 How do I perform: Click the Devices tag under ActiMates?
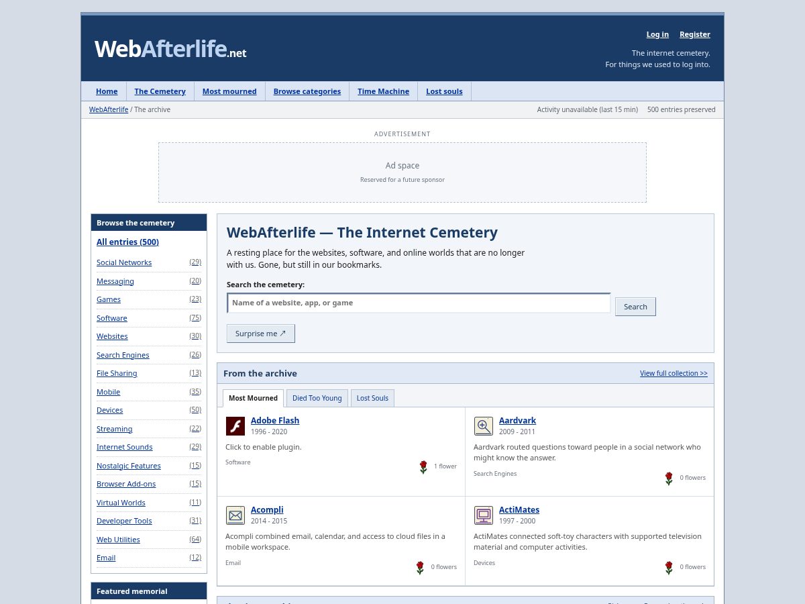pyautogui.click(x=484, y=563)
